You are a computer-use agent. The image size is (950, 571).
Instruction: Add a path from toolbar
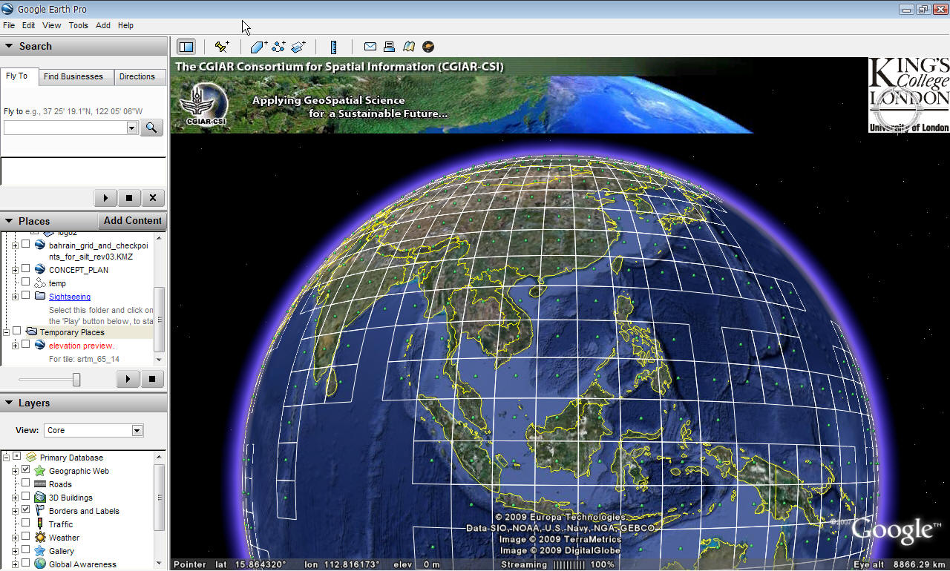pyautogui.click(x=278, y=47)
